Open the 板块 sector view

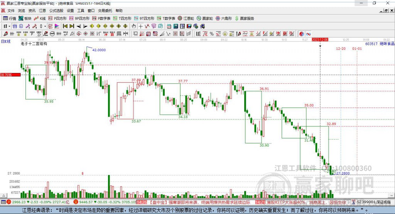pyautogui.click(x=25, y=19)
